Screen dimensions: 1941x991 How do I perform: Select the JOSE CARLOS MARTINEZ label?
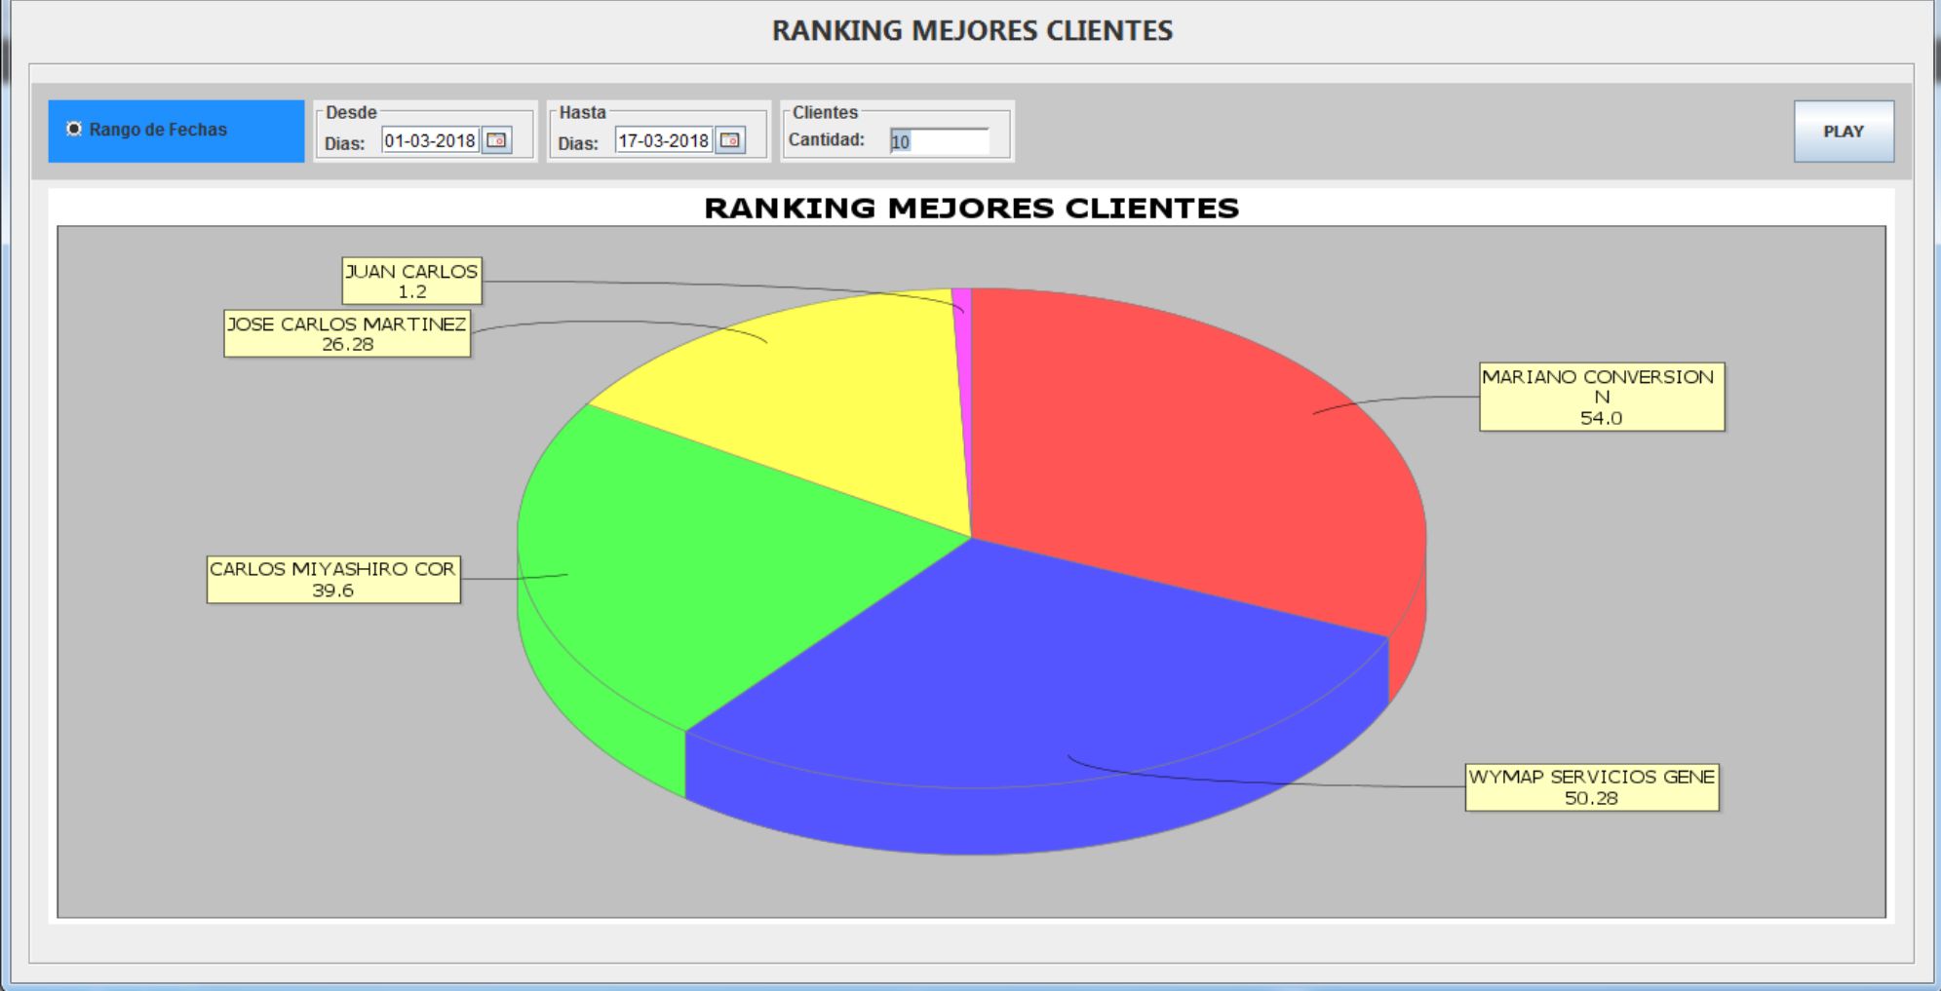pos(347,333)
